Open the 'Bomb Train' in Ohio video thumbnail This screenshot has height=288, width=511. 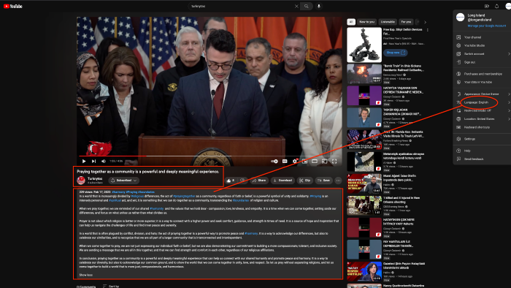364,74
